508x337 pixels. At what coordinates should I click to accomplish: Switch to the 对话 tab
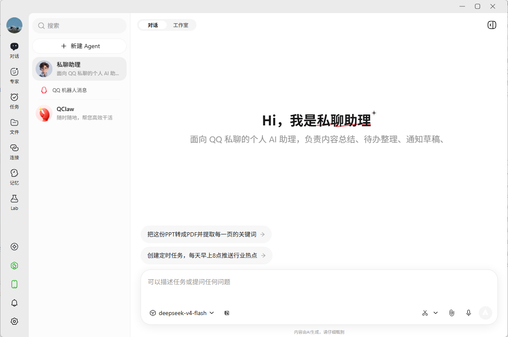(x=153, y=25)
